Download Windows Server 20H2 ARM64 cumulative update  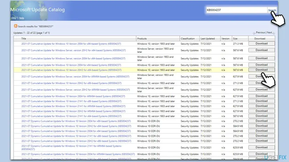[x=261, y=89]
